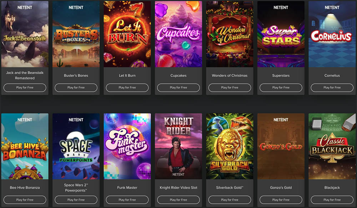The height and width of the screenshot is (208, 357).
Task: Select the Space Wars 2 Powerpoints cover
Action: 76,146
